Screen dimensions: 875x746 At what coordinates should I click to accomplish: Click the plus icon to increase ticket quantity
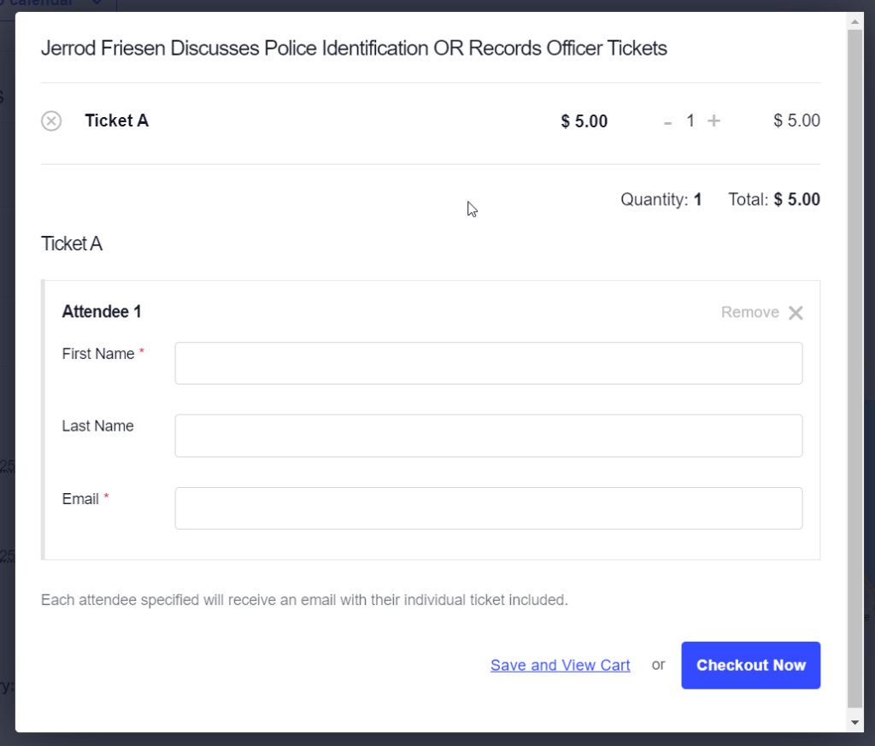pos(714,120)
